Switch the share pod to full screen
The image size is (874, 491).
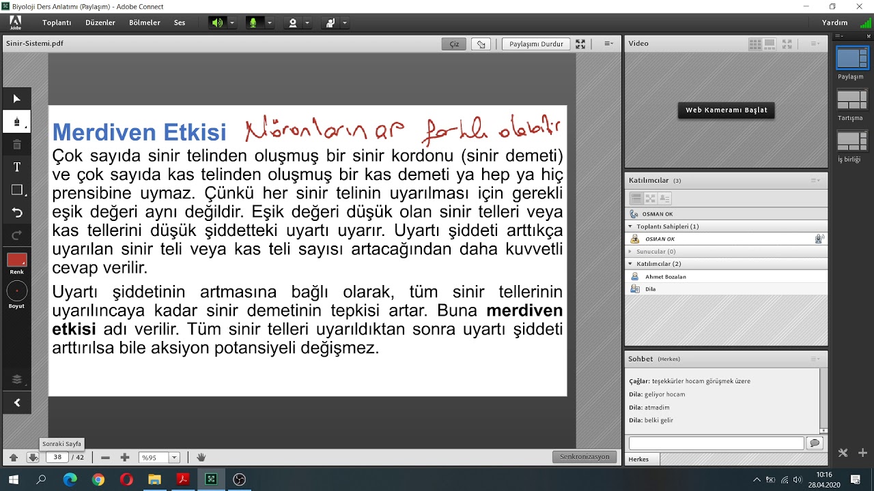(x=580, y=44)
